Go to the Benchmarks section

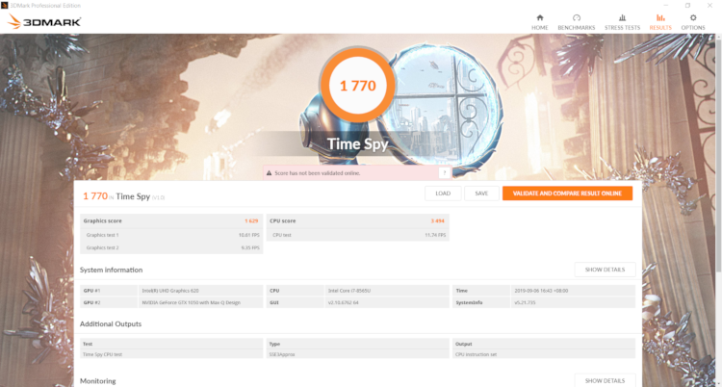(576, 22)
